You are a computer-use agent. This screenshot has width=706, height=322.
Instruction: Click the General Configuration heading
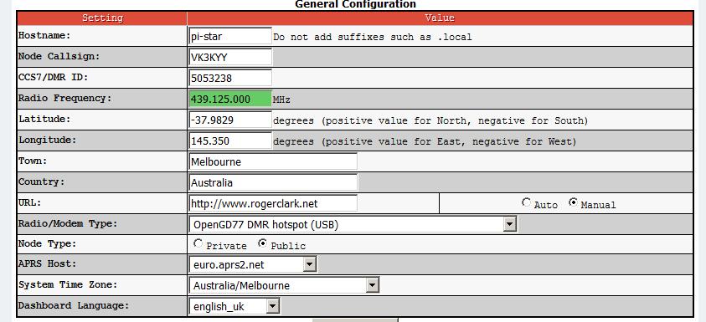point(355,4)
